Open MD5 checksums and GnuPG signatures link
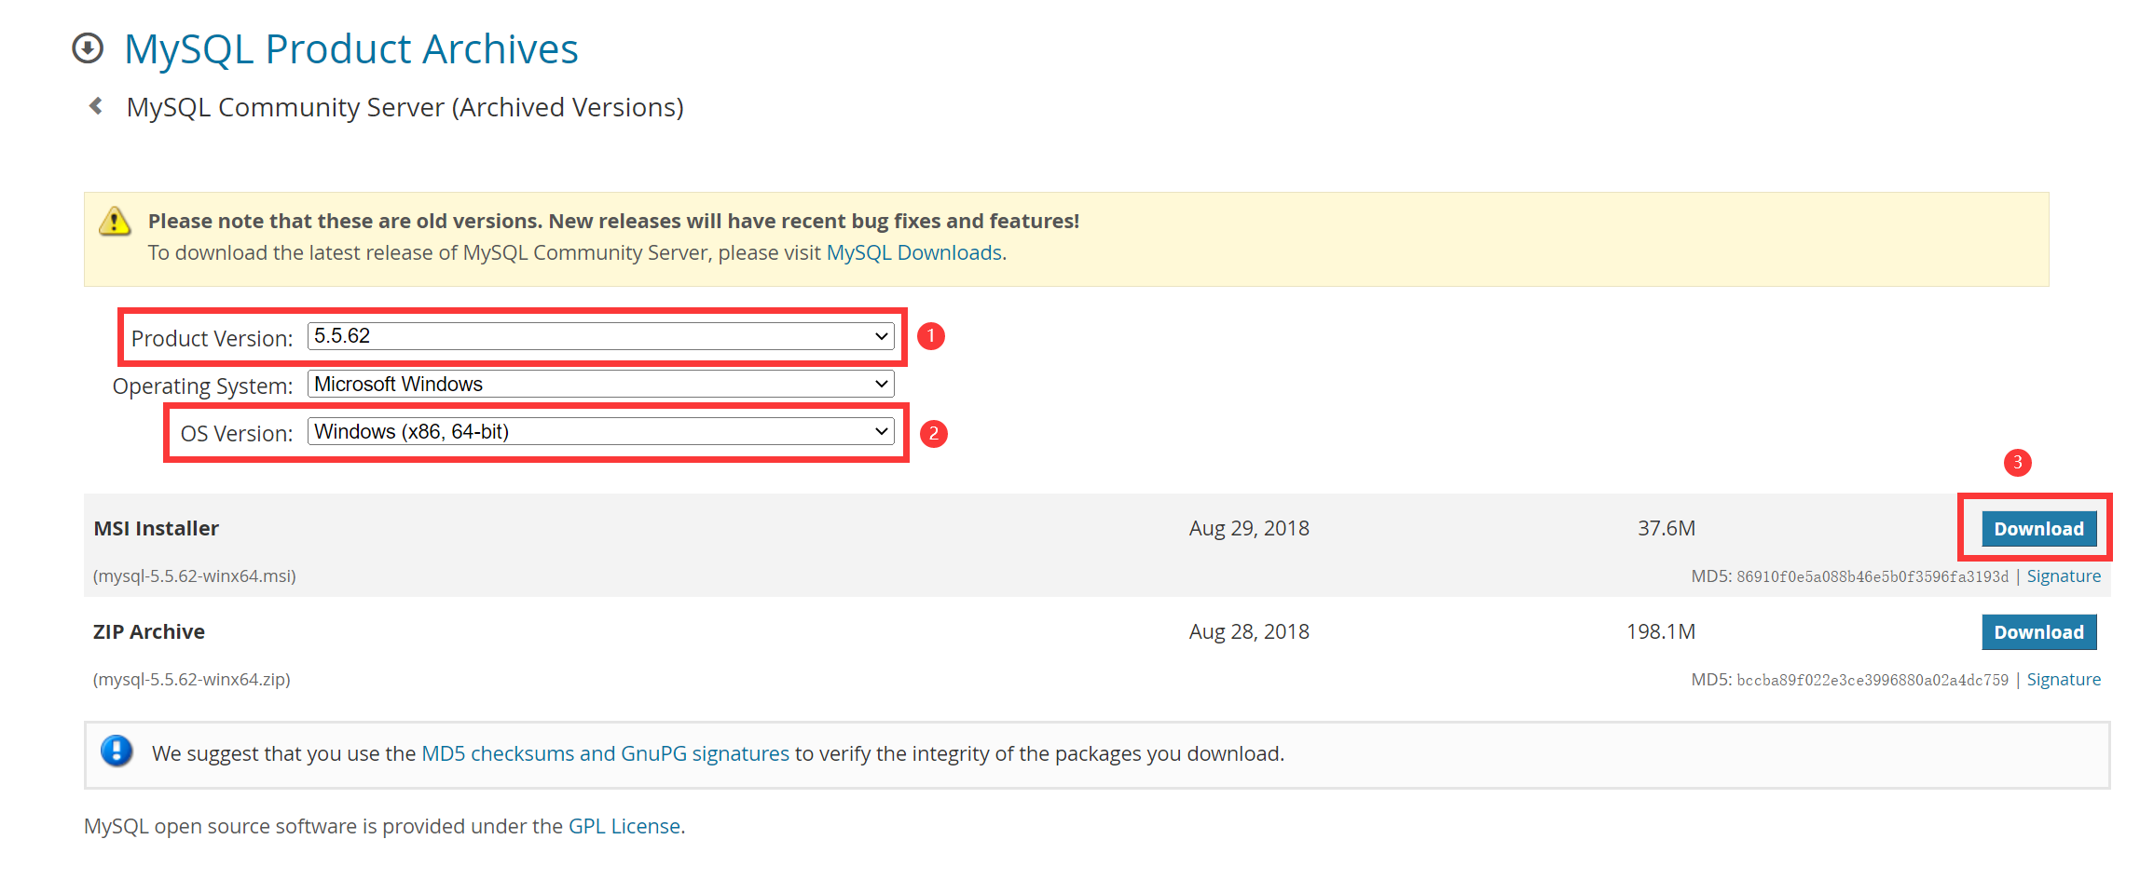 [x=605, y=753]
